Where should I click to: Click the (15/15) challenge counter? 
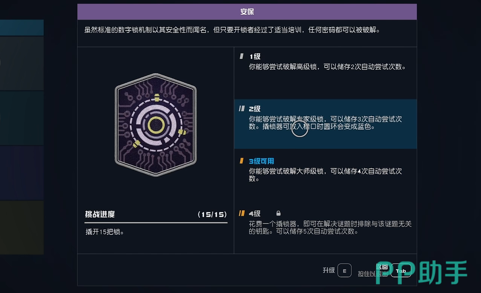click(212, 214)
